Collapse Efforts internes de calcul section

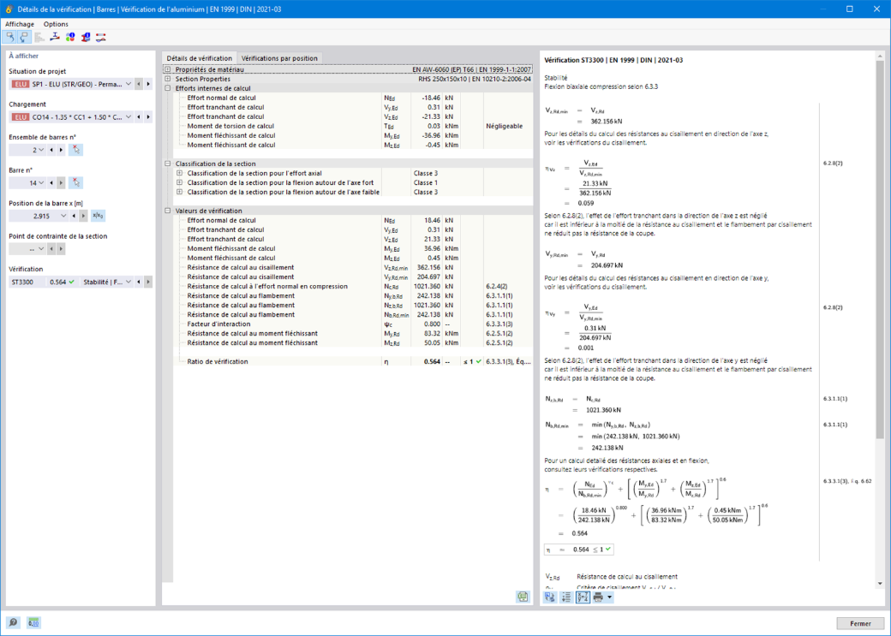(168, 88)
